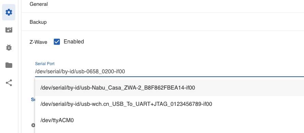
Task: Click the blue Serial Port field label
Action: [x=45, y=63]
